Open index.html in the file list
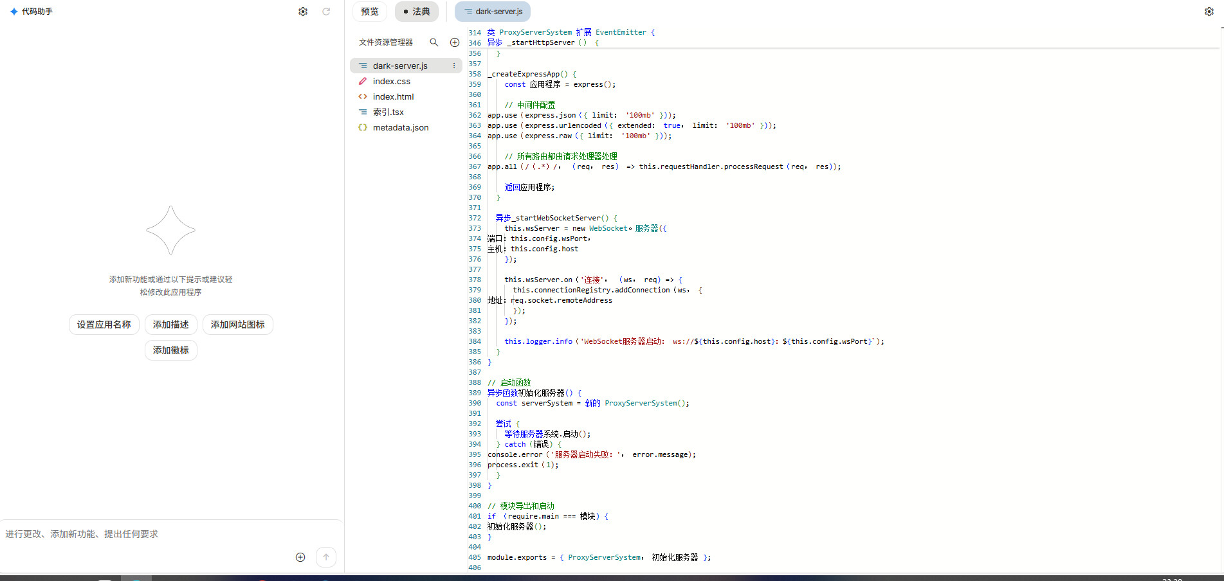The image size is (1224, 581). [393, 96]
